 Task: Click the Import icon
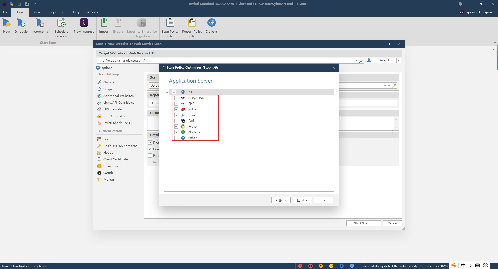pos(104,26)
